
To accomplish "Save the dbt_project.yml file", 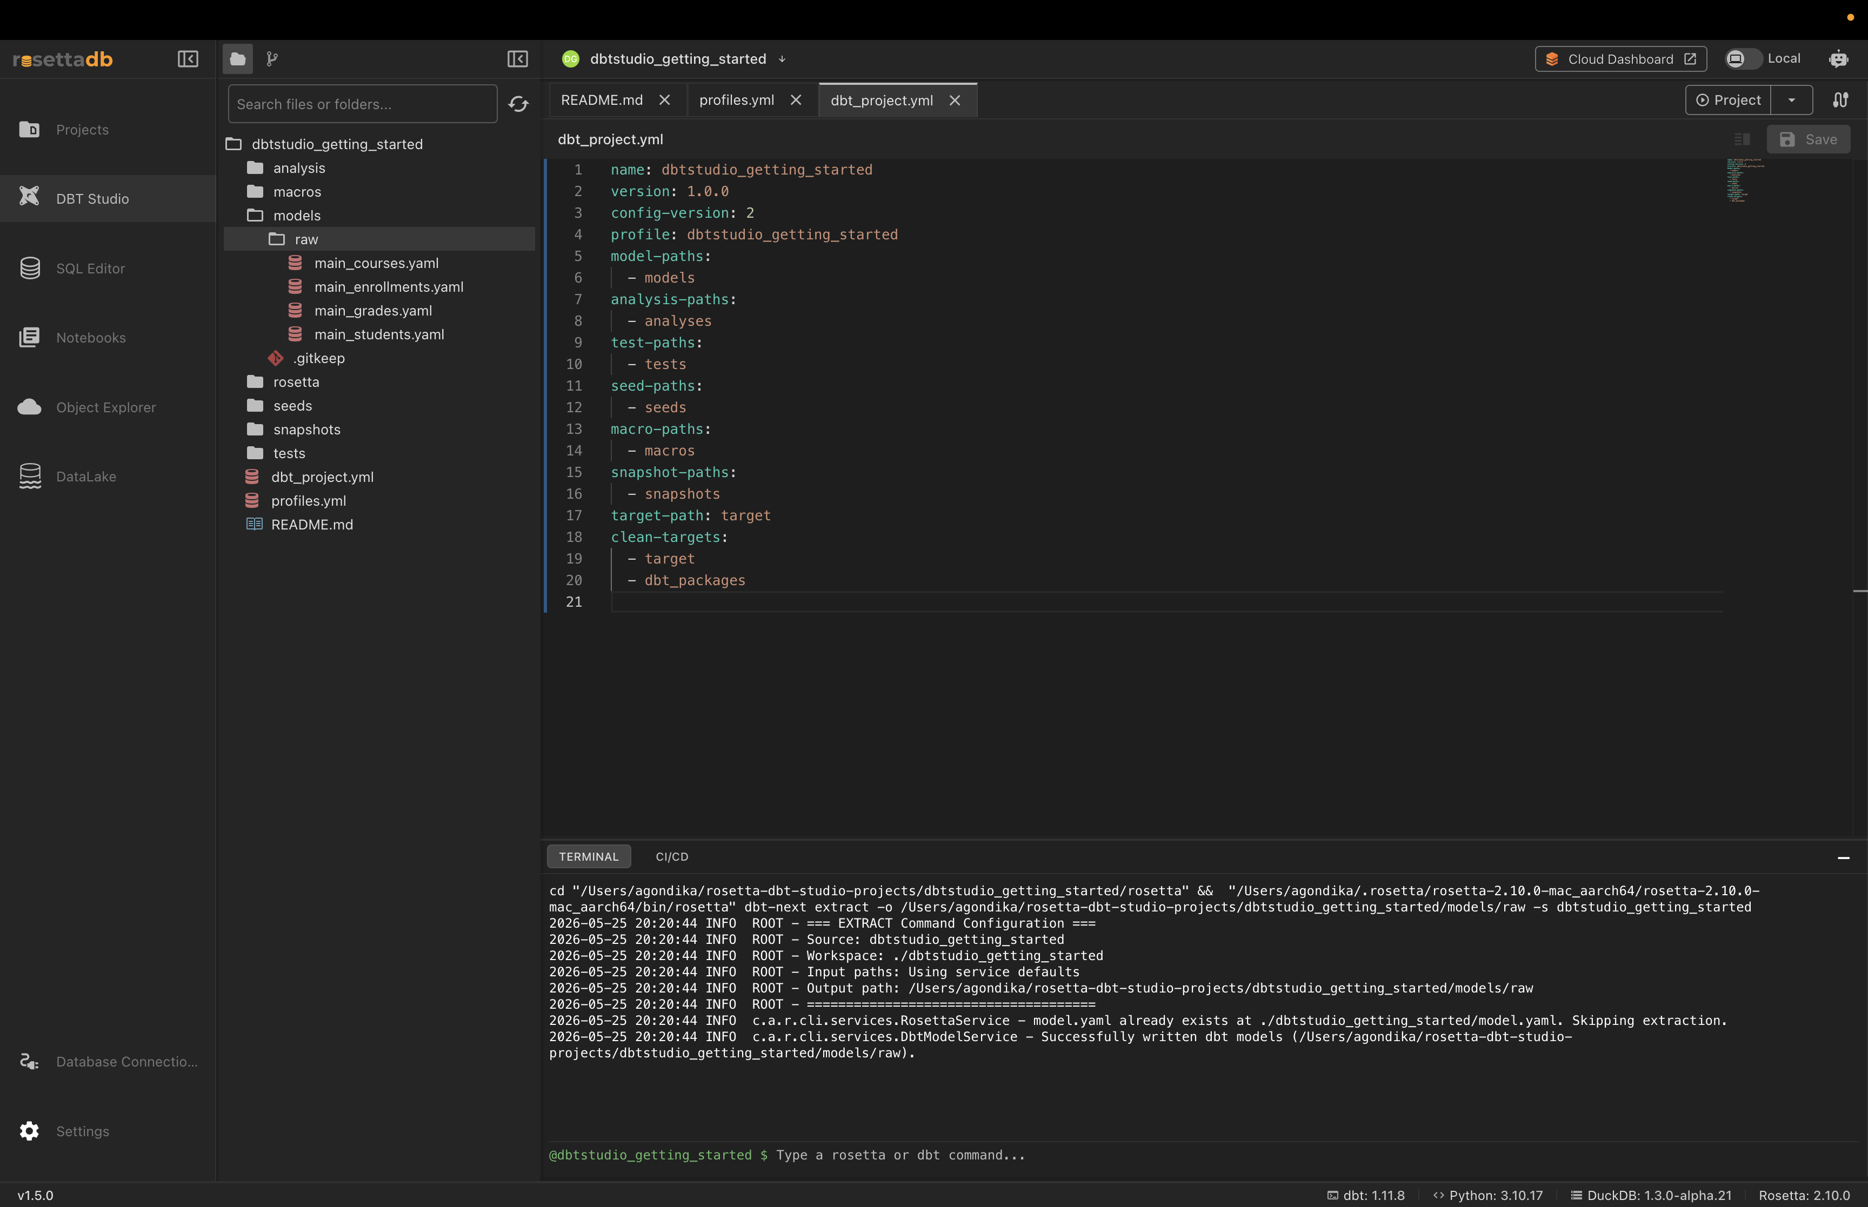I will click(x=1807, y=139).
